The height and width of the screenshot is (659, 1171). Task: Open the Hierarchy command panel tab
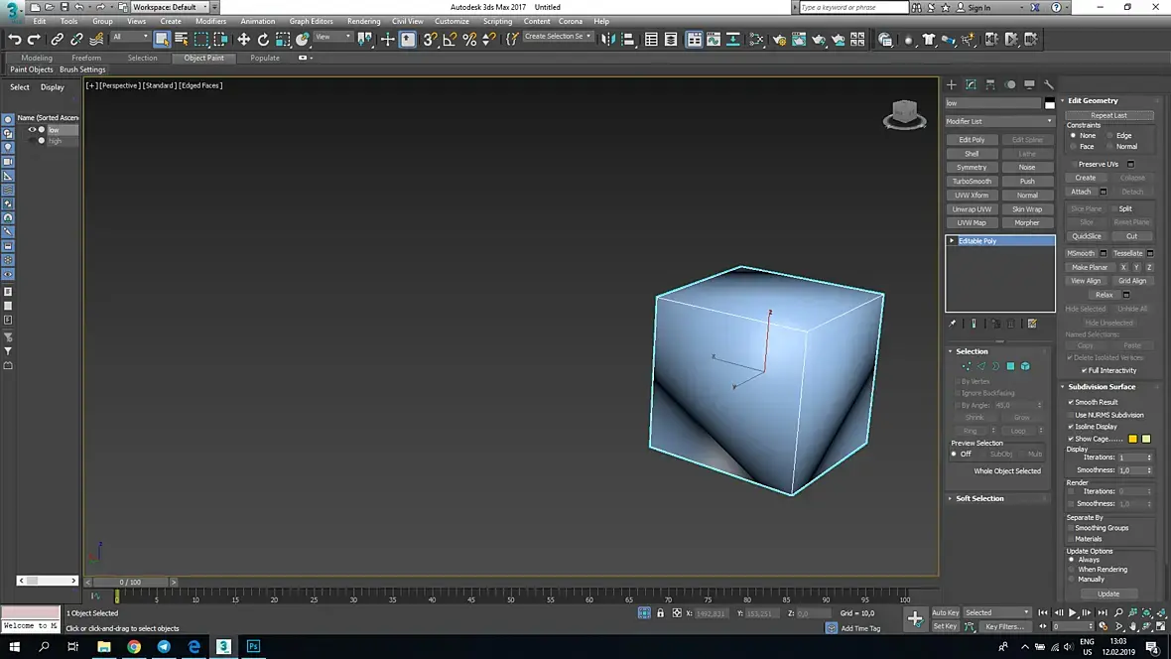point(990,84)
